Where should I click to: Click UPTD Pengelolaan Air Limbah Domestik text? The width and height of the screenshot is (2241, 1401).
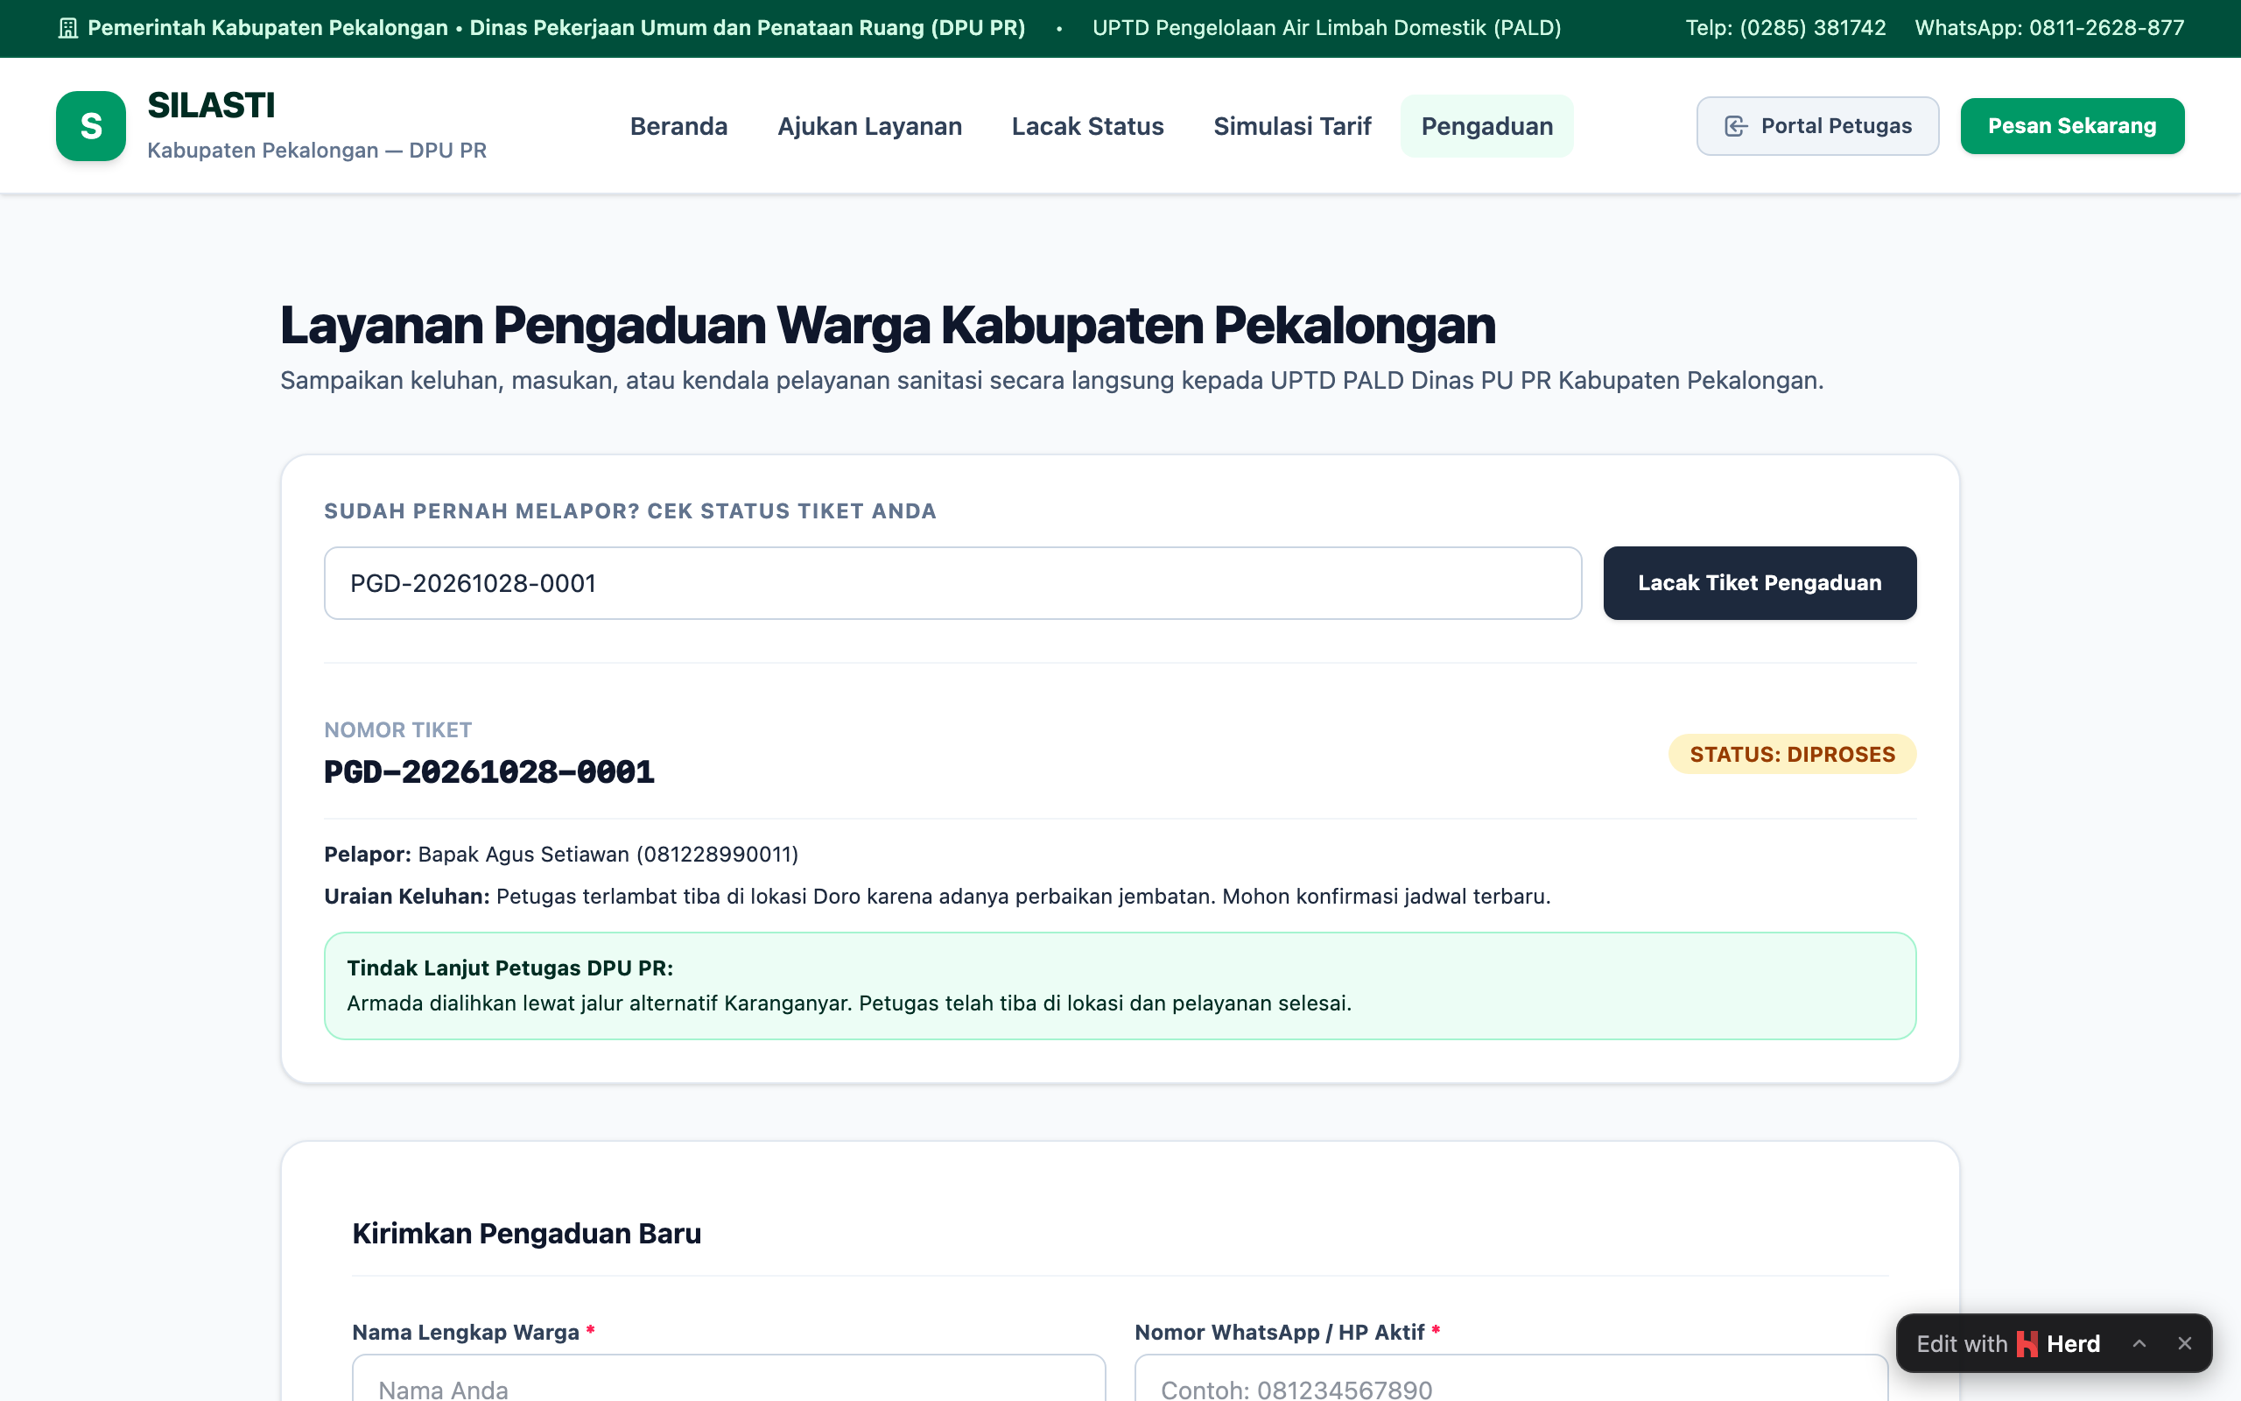pos(1327,28)
